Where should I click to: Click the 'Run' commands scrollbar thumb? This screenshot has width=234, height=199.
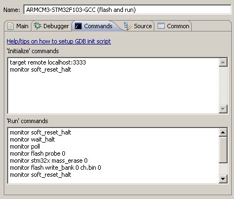(x=223, y=150)
